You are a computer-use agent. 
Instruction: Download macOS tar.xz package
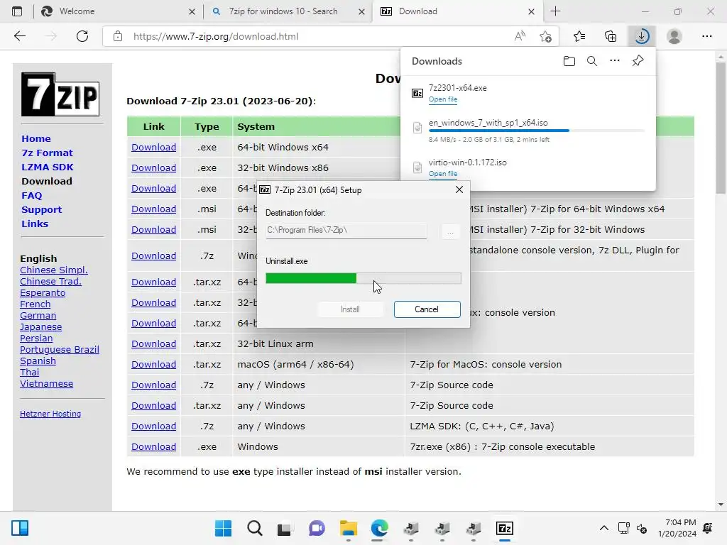(153, 364)
